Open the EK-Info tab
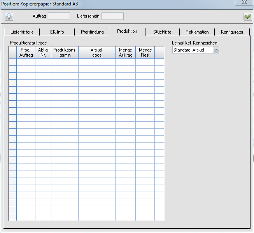The image size is (254, 233). pos(57,32)
